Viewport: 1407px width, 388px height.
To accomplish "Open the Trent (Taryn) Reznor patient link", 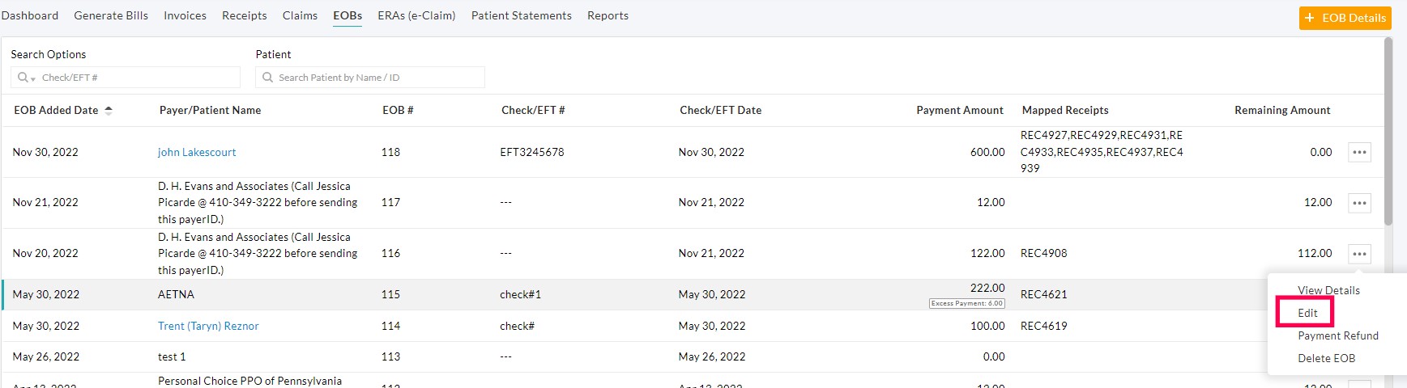I will tap(208, 326).
